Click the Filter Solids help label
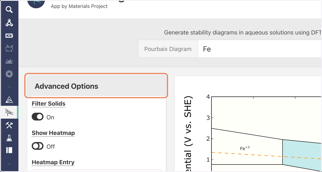 (x=49, y=104)
